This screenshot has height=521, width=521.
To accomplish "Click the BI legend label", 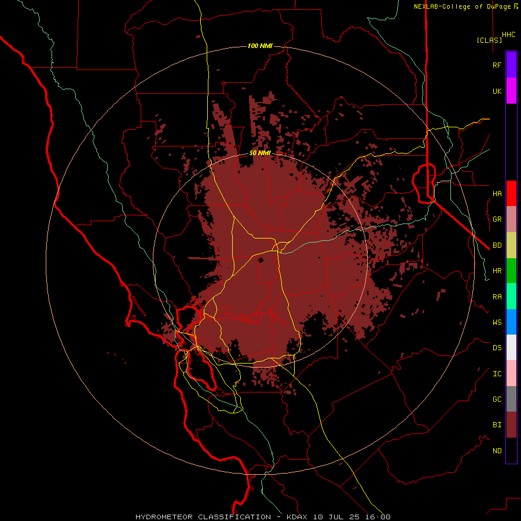I will pyautogui.click(x=497, y=425).
